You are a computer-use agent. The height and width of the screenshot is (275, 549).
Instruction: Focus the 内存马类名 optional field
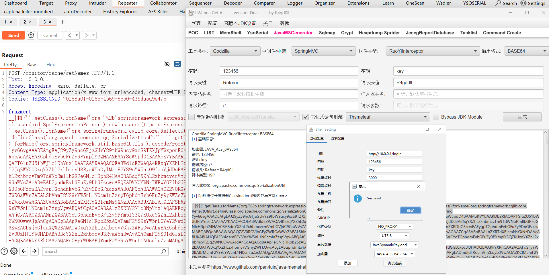tap(289, 94)
